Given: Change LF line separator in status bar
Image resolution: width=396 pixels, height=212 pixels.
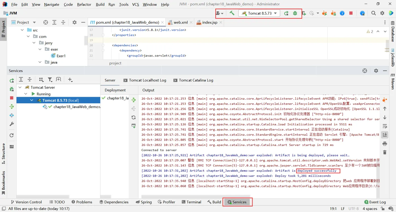Looking at the screenshot, I should (x=343, y=209).
